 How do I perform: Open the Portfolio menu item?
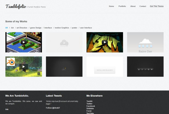coord(122,6)
